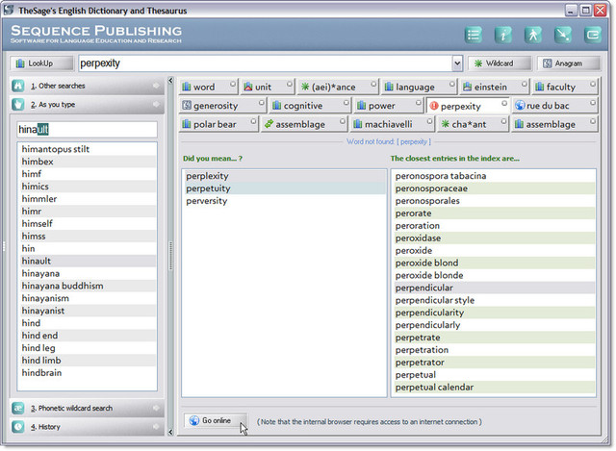Select perpetual calendar in closest entries
Image resolution: width=616 pixels, height=451 pixels.
(x=494, y=388)
